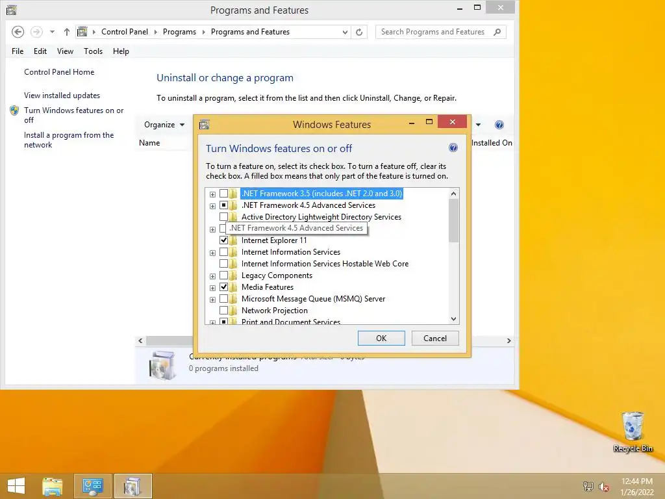The image size is (665, 499).
Task: Switch to Windows Features taskbar button
Action: tap(132, 486)
